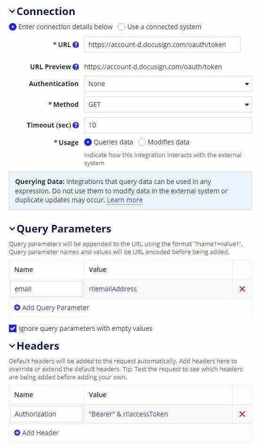Click the help icon next to URL label
The image size is (262, 447).
point(76,45)
